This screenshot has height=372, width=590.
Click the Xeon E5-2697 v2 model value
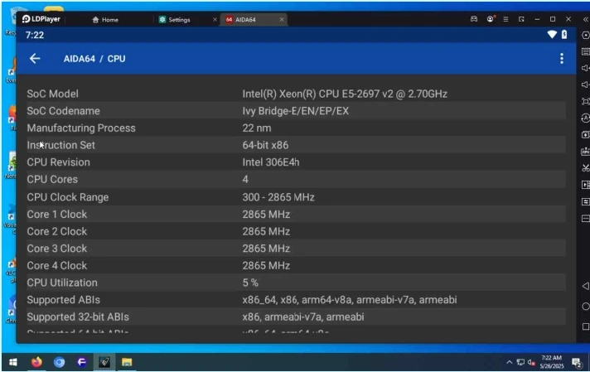click(x=345, y=94)
